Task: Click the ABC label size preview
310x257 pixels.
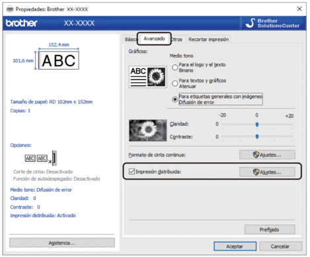Action: [x=59, y=60]
